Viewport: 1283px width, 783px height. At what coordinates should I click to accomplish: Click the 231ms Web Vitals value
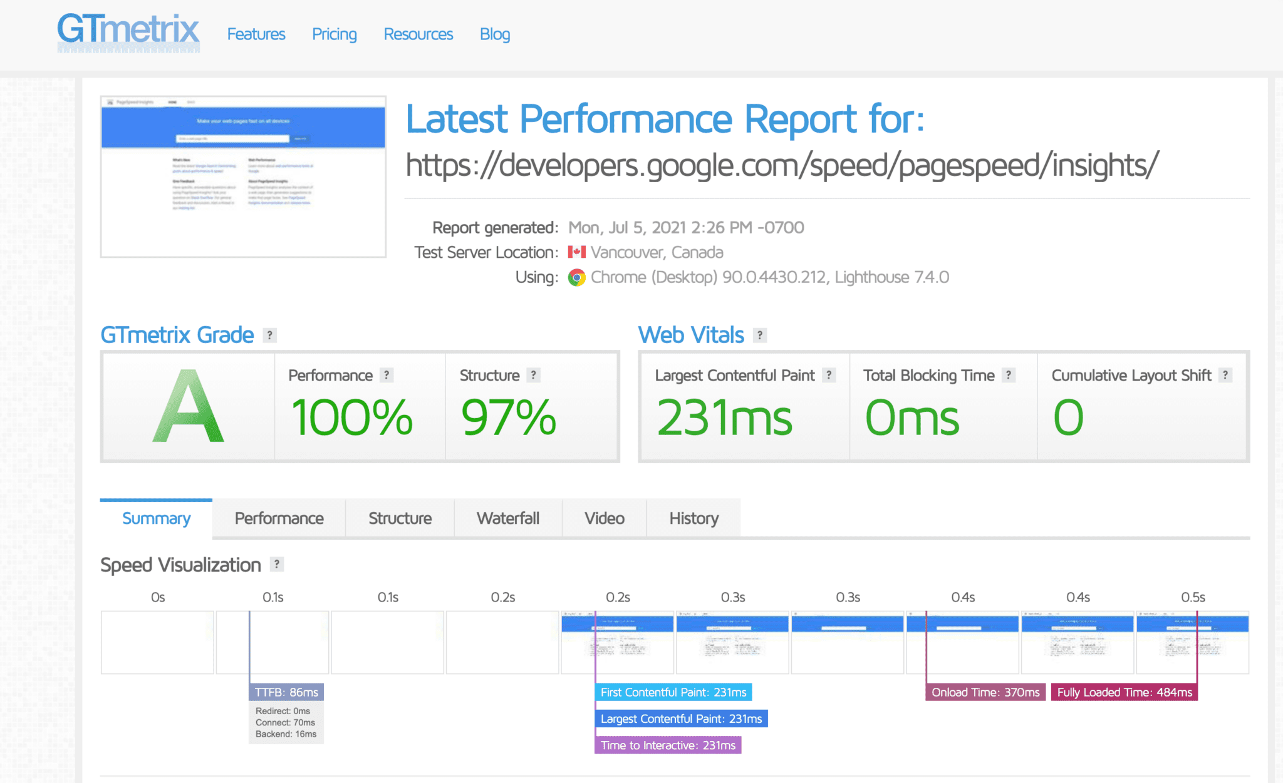click(724, 417)
